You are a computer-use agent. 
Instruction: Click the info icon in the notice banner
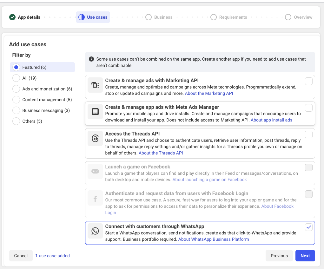coord(91,59)
